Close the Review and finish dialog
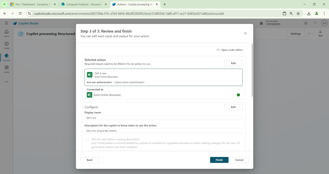Image resolution: width=329 pixels, height=174 pixels. point(245,33)
